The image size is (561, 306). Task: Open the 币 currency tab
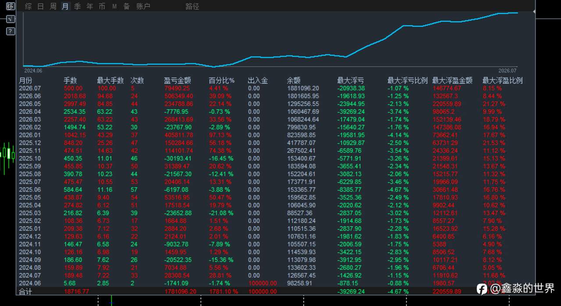click(x=102, y=7)
